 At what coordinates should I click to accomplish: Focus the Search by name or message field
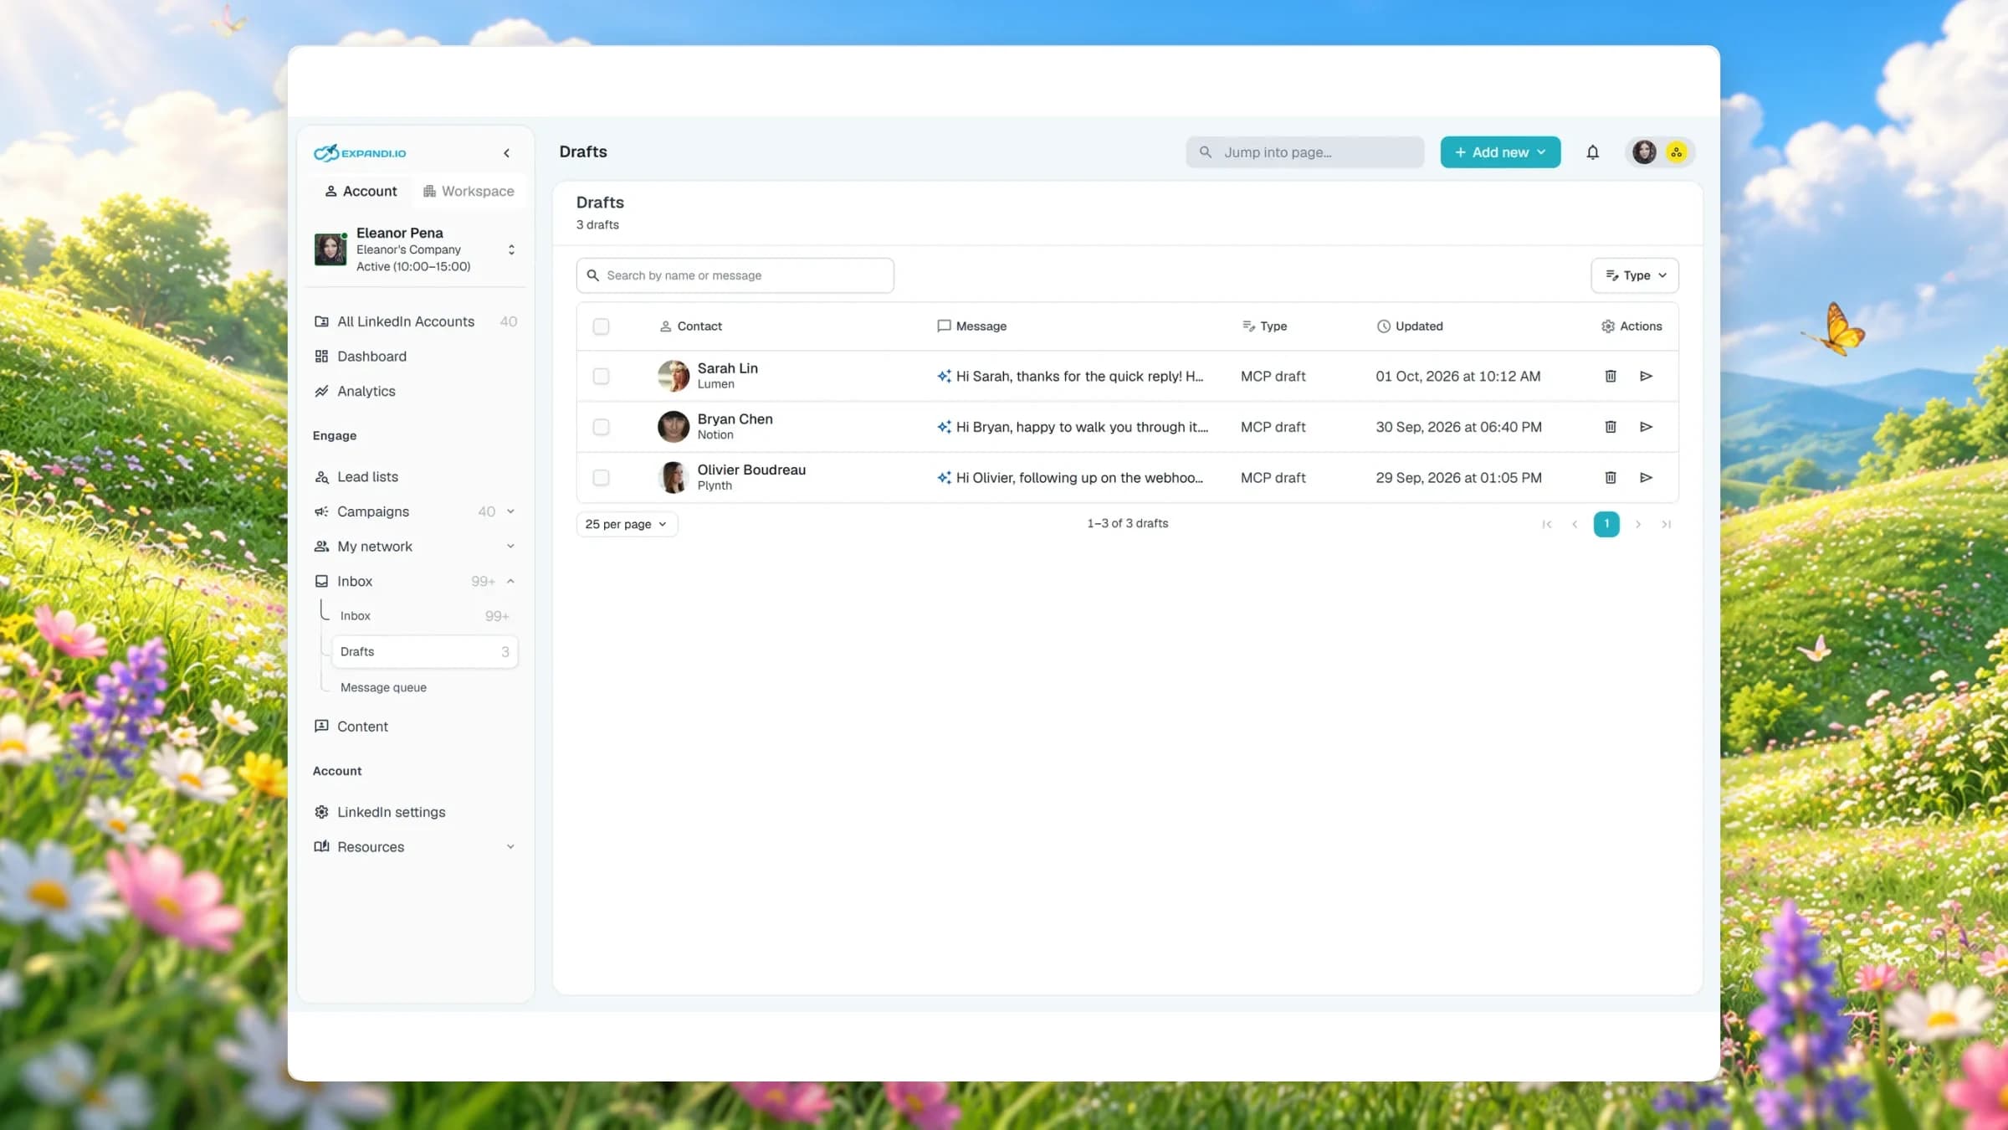pos(735,275)
